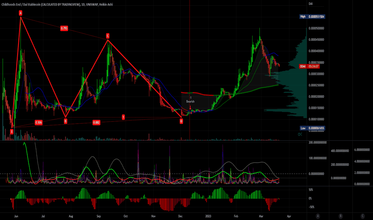Click the 50% histogram scale label
373x220 pixels.
[x=311, y=190]
